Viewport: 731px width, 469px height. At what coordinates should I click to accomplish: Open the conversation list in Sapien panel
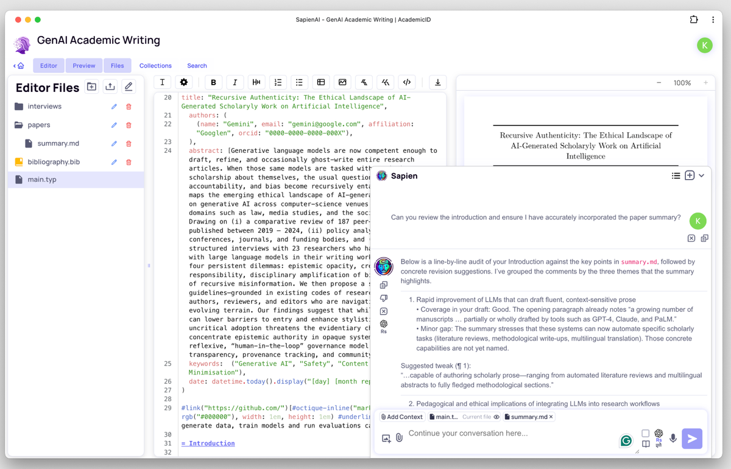pyautogui.click(x=676, y=175)
